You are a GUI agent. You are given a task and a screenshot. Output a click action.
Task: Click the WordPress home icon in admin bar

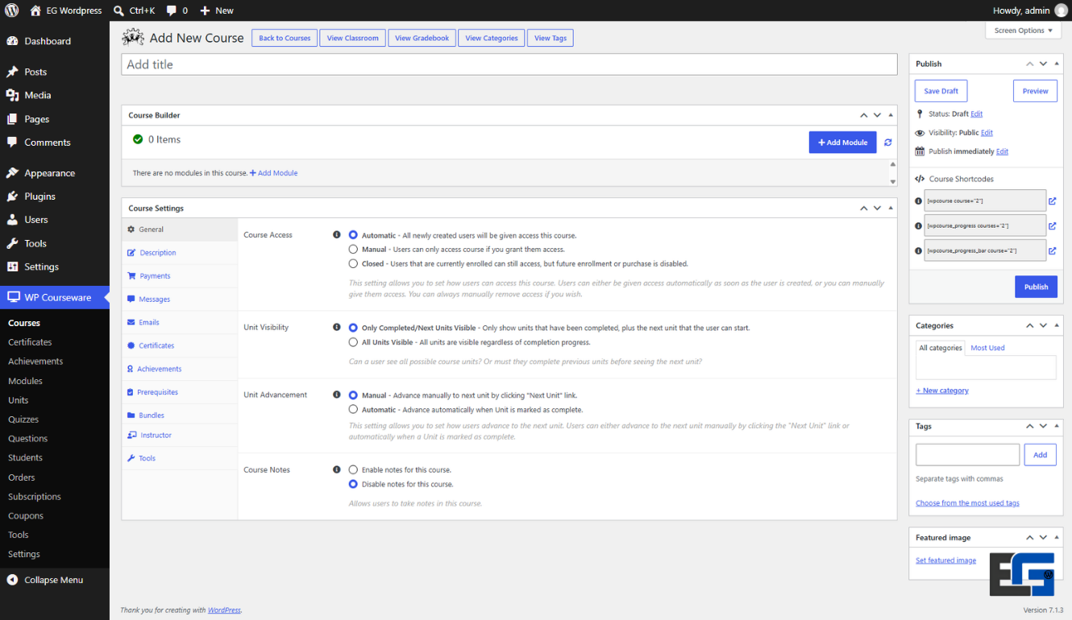35,10
